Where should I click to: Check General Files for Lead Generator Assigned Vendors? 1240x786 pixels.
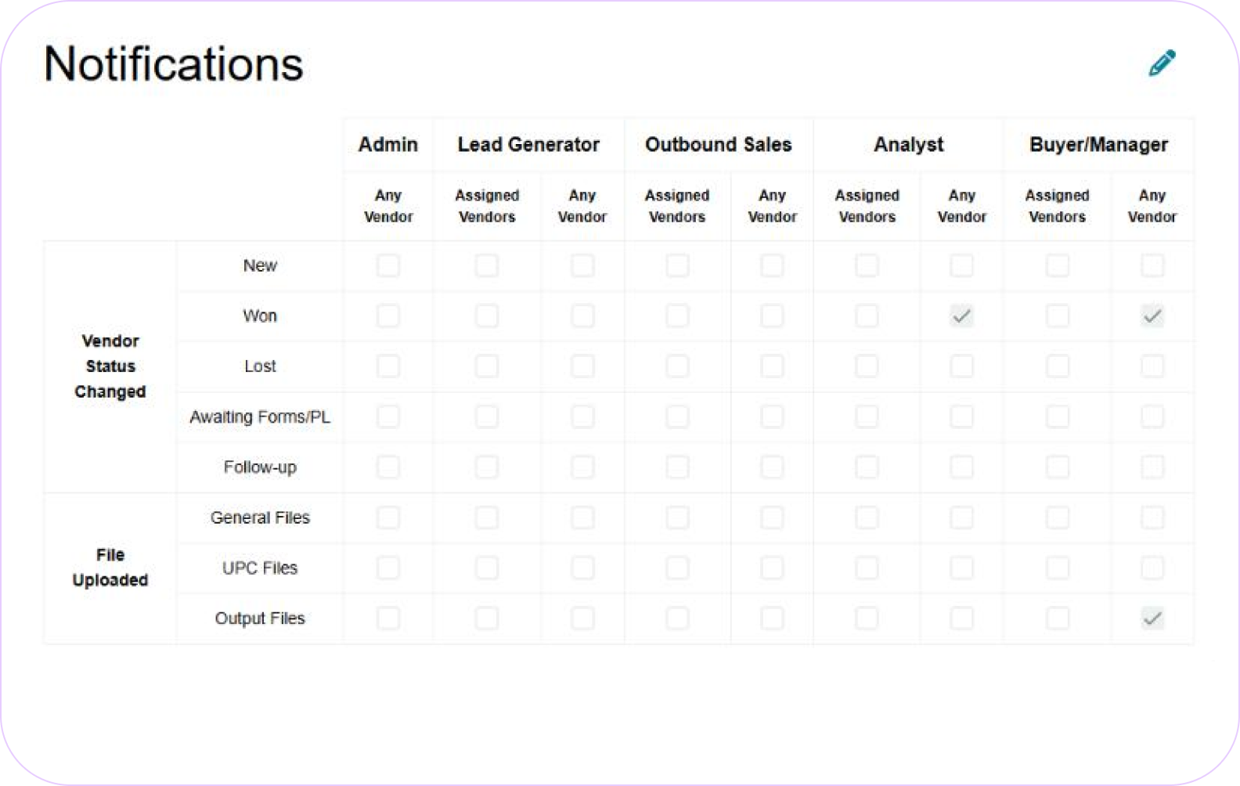coord(486,517)
